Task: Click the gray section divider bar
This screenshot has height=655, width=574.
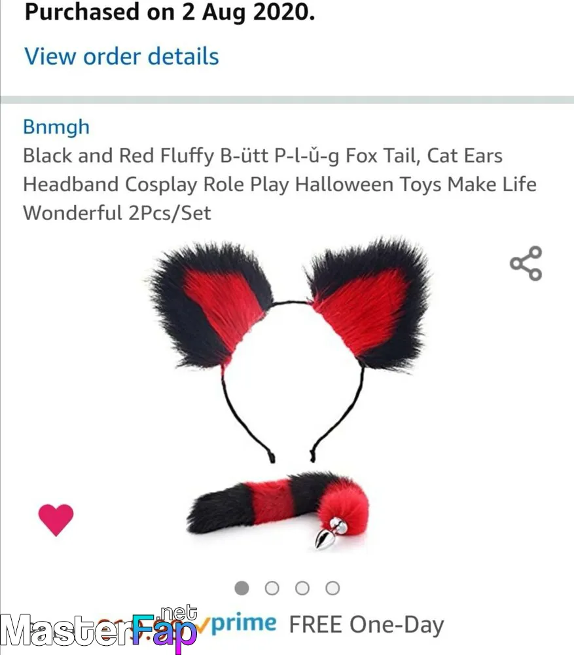Action: (x=287, y=100)
